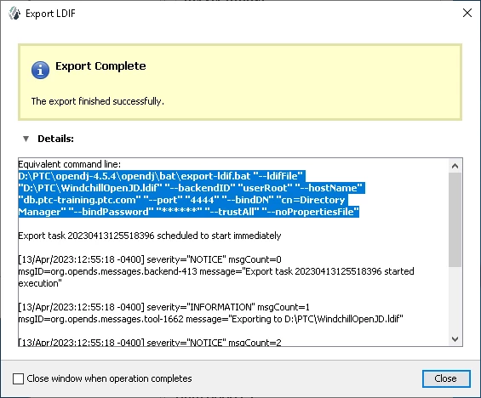The width and height of the screenshot is (481, 398).
Task: Click the Export LDIF app icon in title bar
Action: click(x=14, y=14)
